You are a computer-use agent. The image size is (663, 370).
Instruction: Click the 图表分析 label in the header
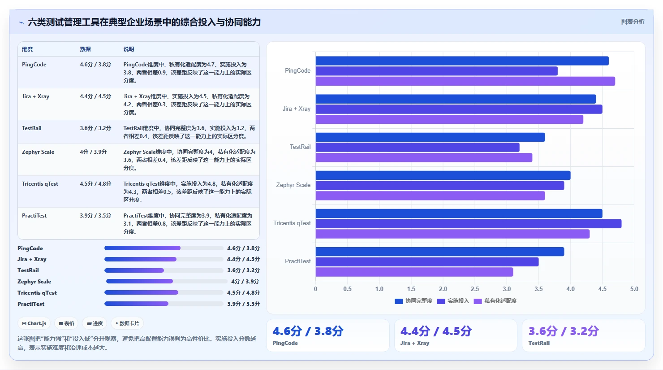pos(633,22)
